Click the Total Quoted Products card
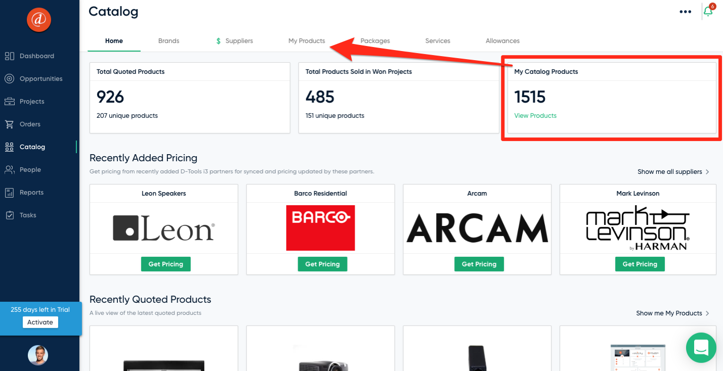The image size is (723, 371). (x=190, y=98)
